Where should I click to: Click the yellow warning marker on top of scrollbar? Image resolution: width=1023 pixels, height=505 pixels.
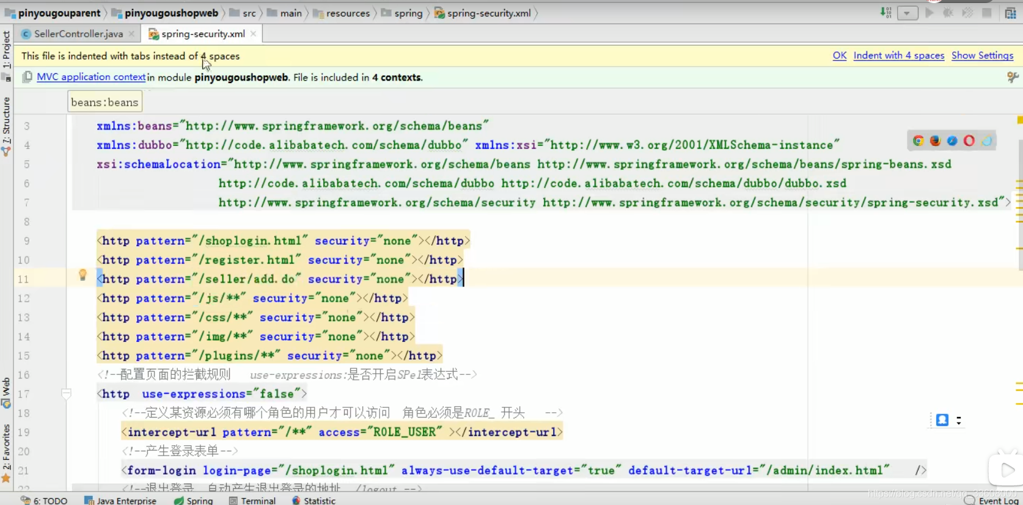click(x=1019, y=120)
